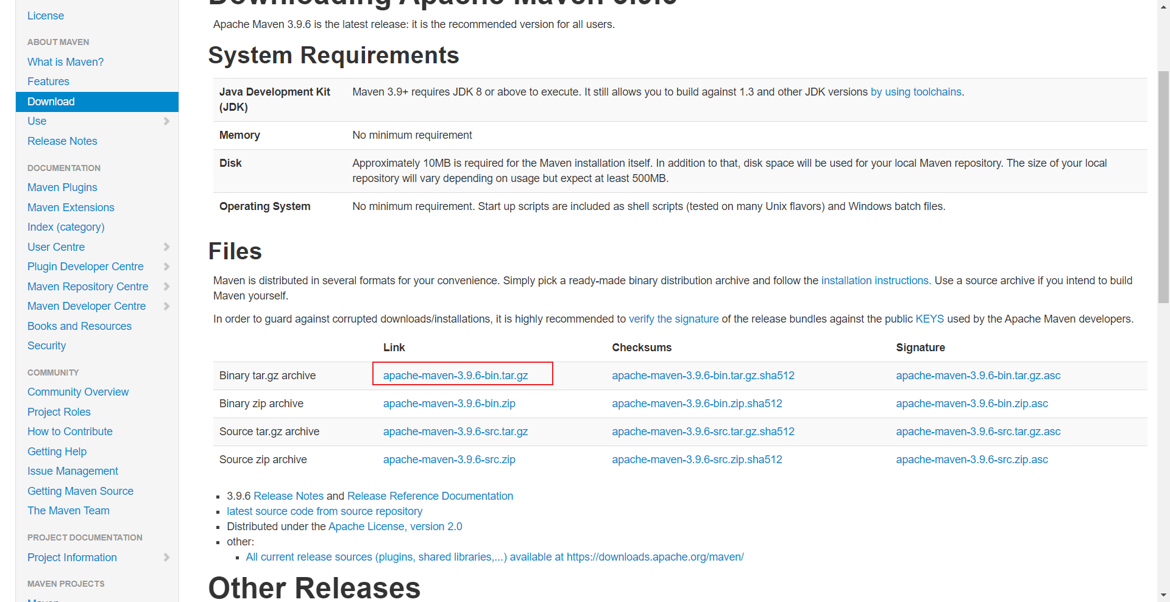Viewport: 1170px width, 602px height.
Task: Click the scrollbar down arrow
Action: point(1163,595)
